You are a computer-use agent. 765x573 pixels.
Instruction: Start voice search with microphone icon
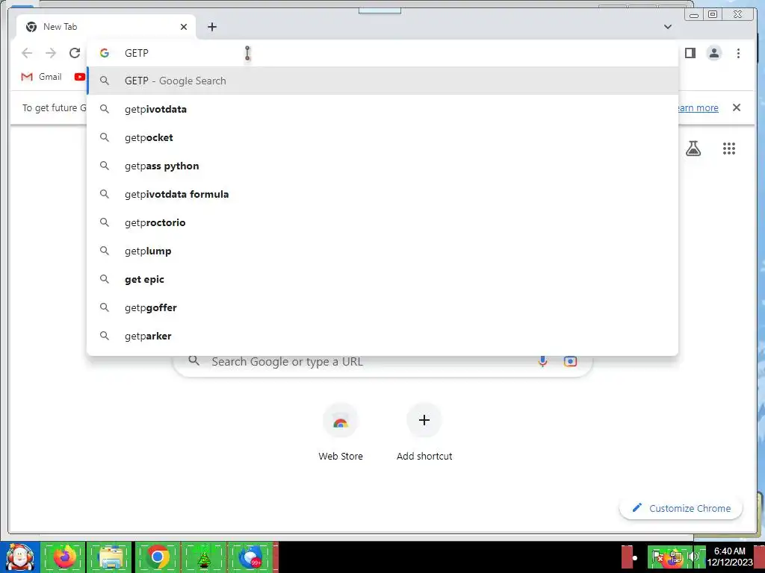click(x=542, y=362)
